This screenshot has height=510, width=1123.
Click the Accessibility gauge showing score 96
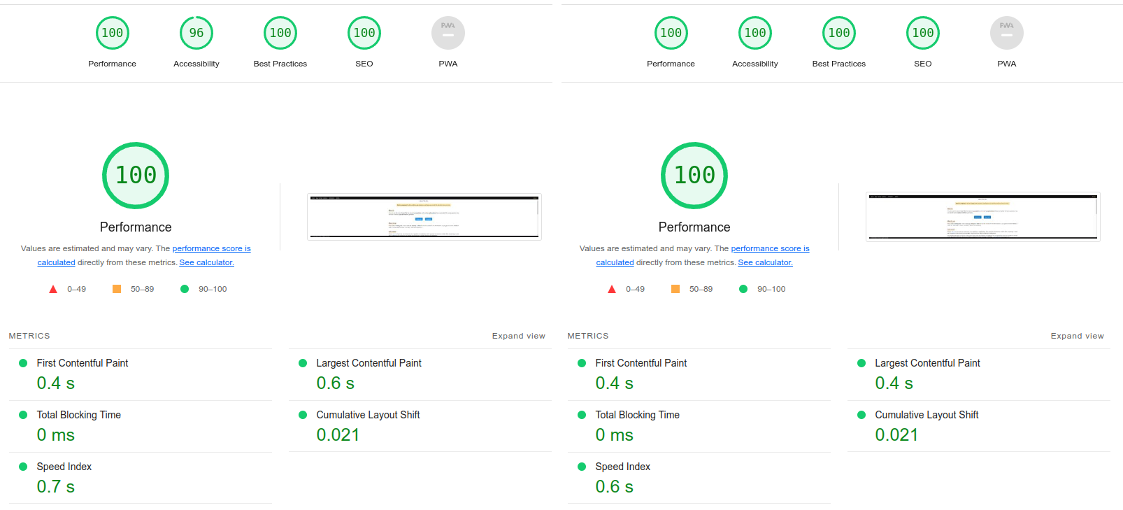pyautogui.click(x=196, y=33)
